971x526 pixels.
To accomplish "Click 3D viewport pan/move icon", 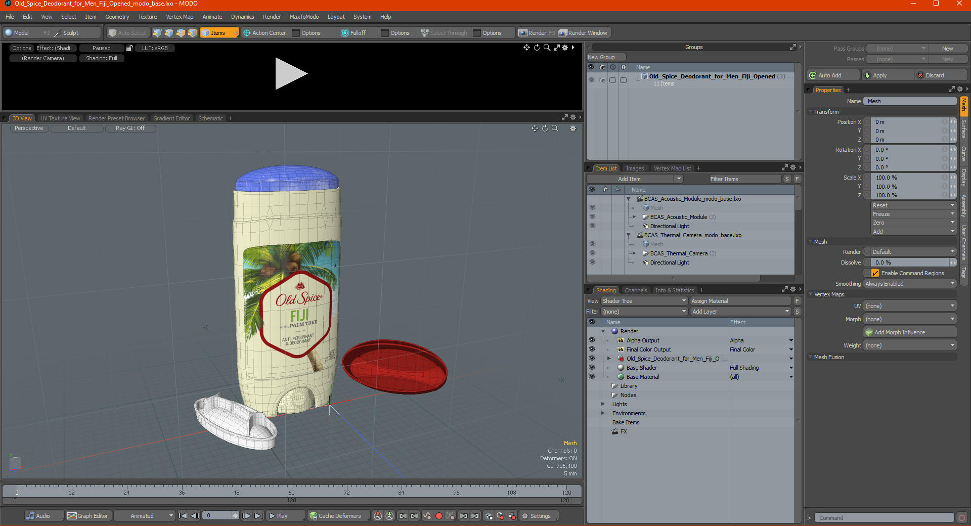I will (x=535, y=128).
